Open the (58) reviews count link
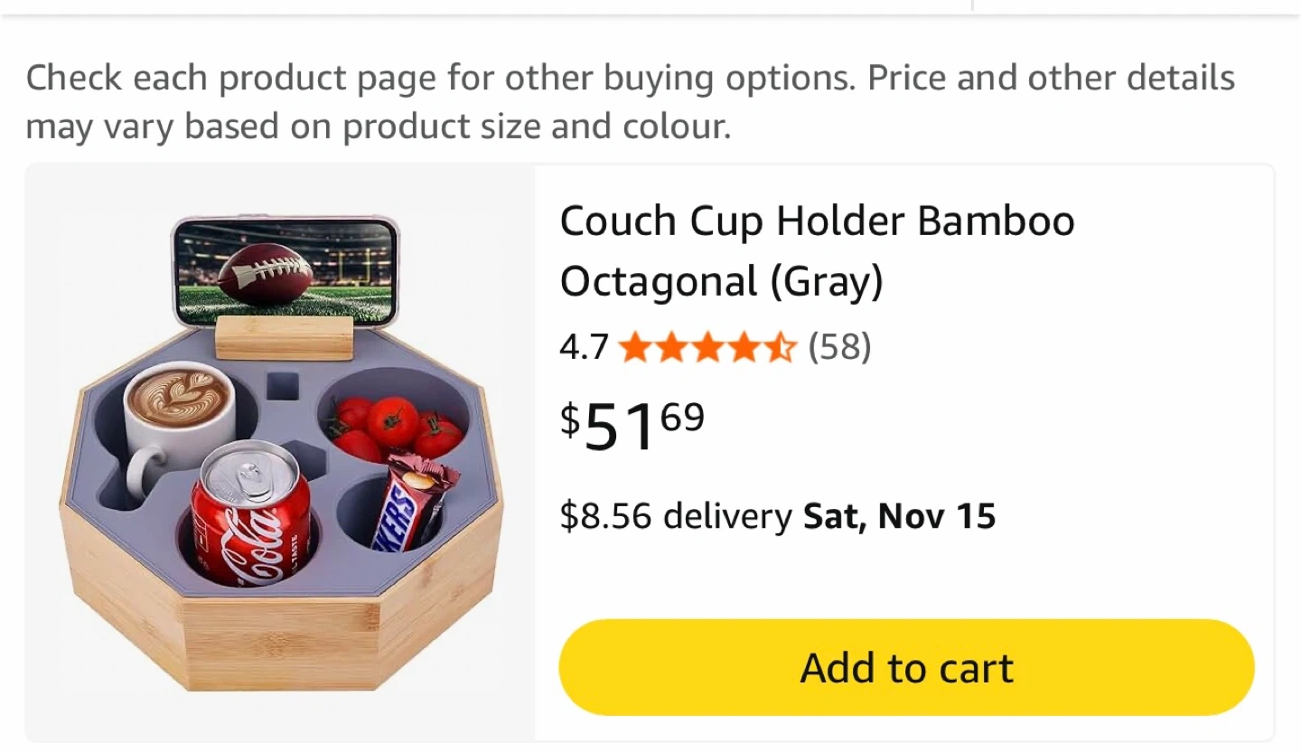 pyautogui.click(x=839, y=346)
